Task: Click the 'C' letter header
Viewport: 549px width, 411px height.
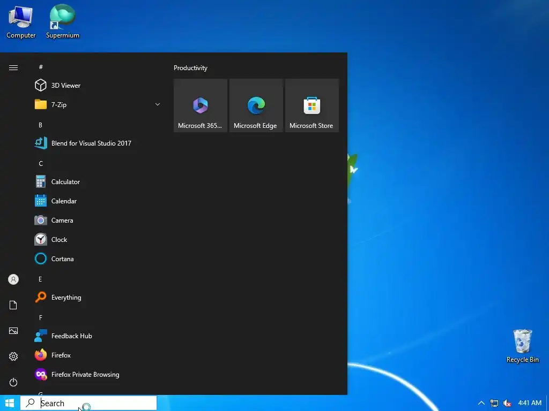Action: click(x=41, y=164)
